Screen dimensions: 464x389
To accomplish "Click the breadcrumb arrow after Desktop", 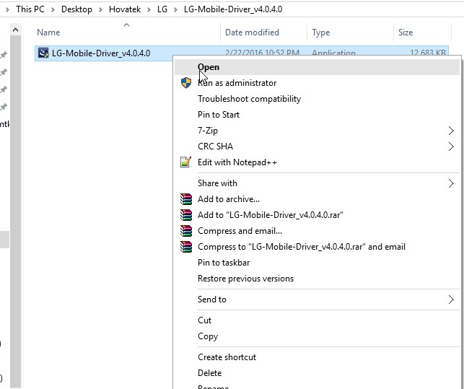I will [x=100, y=10].
